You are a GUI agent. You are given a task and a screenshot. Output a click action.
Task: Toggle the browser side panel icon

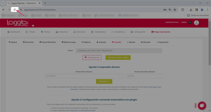click(x=196, y=10)
